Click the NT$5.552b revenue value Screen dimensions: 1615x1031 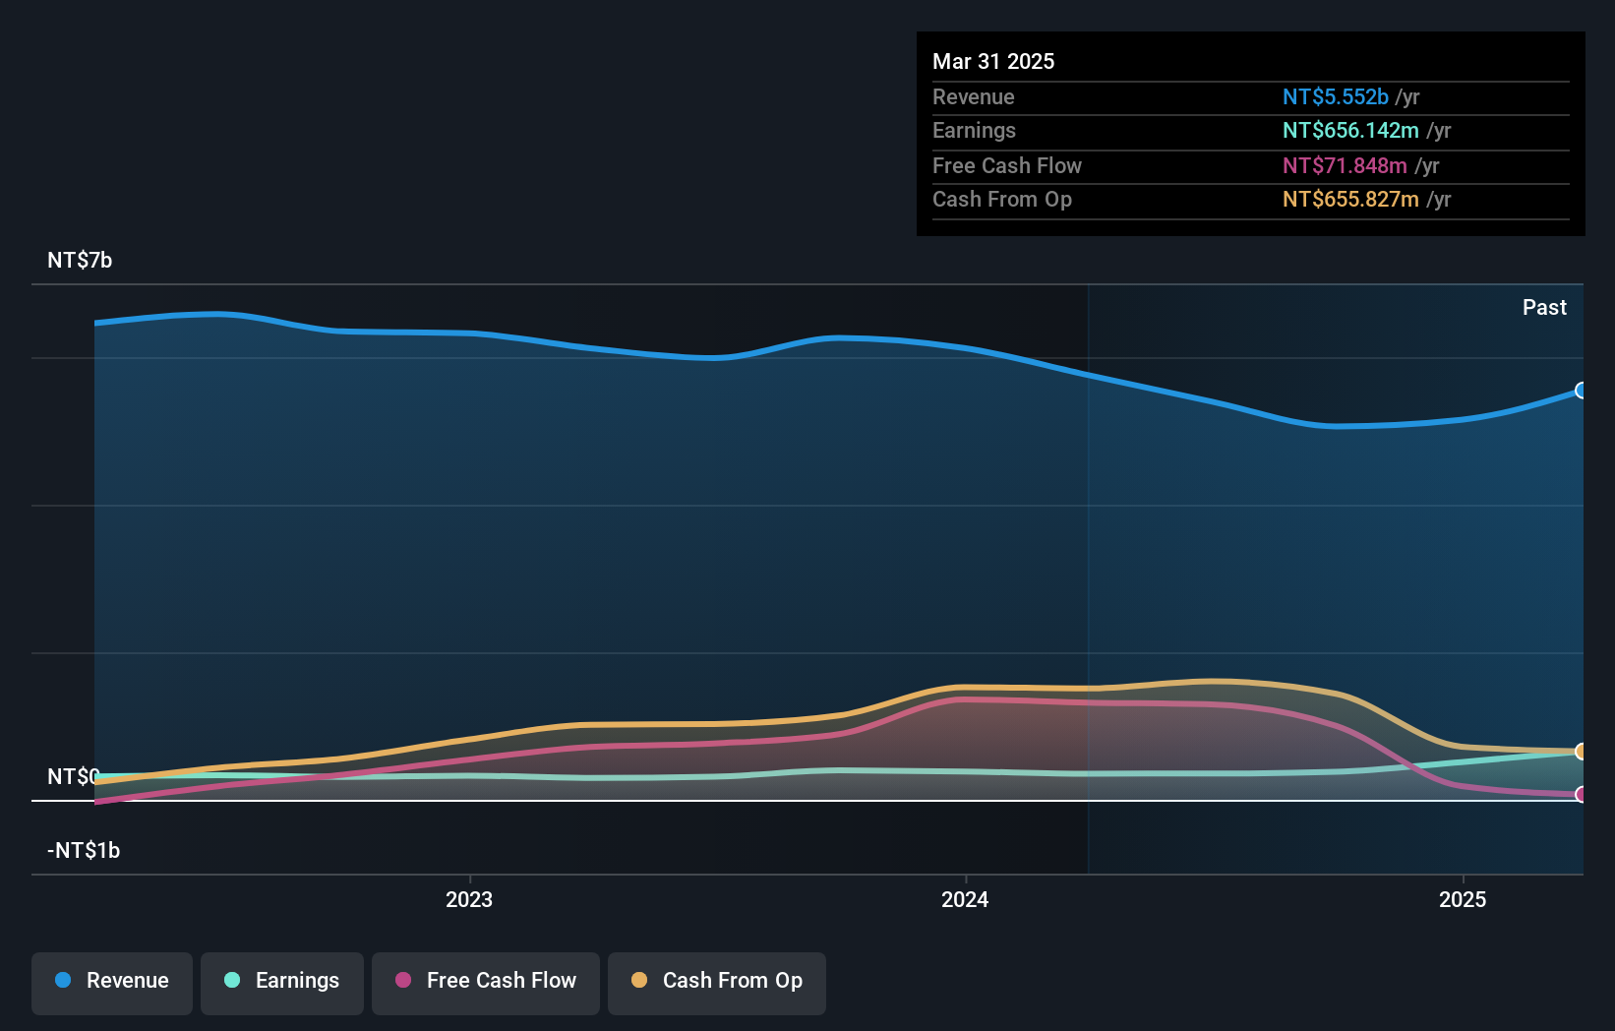[1336, 96]
